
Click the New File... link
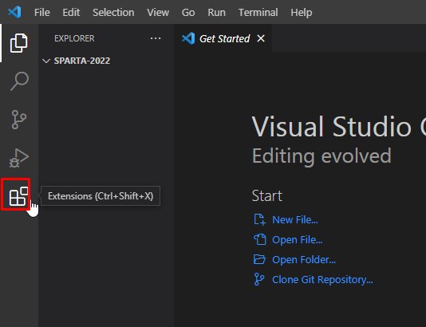click(x=295, y=219)
